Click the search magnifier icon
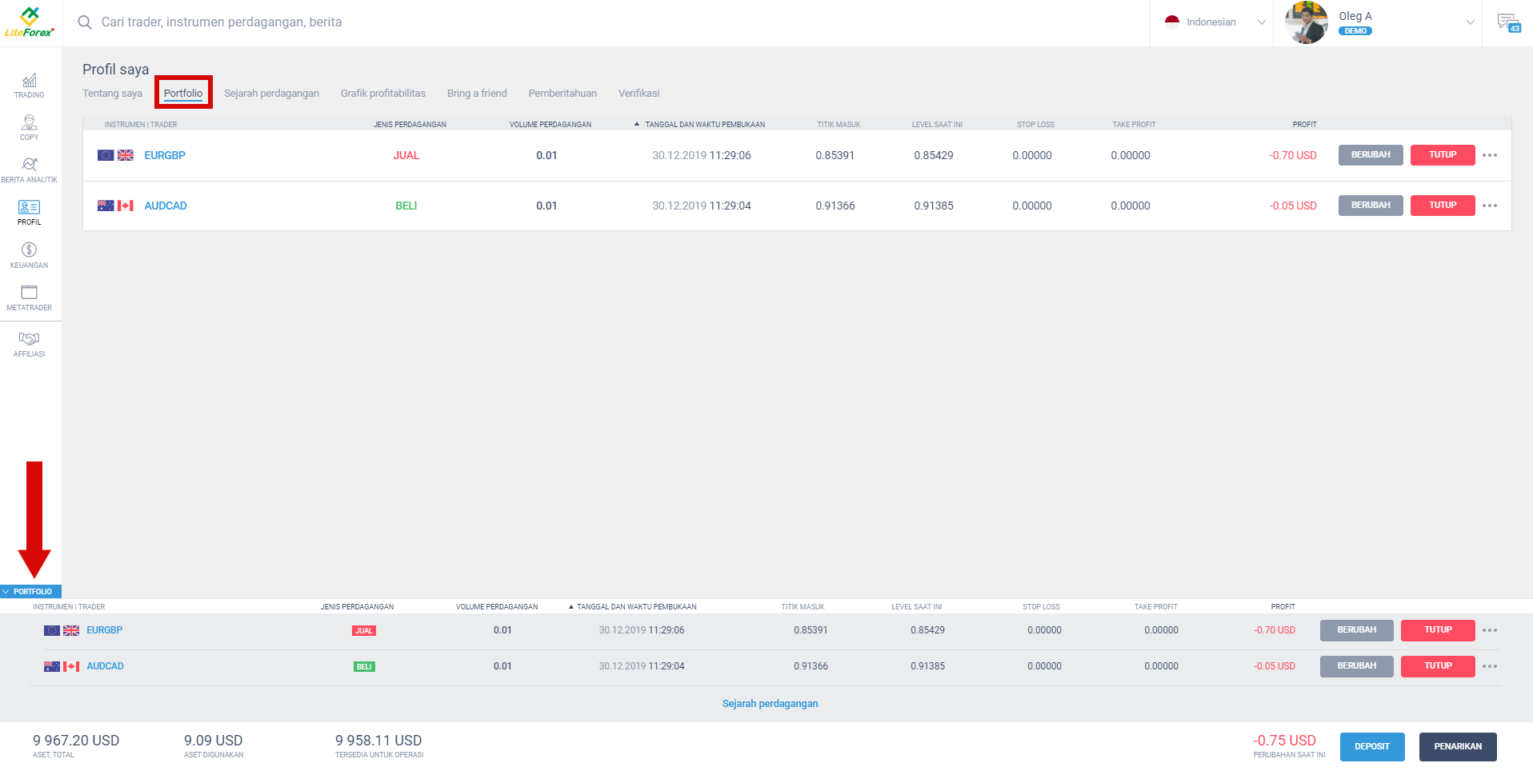The image size is (1533, 771). tap(85, 22)
